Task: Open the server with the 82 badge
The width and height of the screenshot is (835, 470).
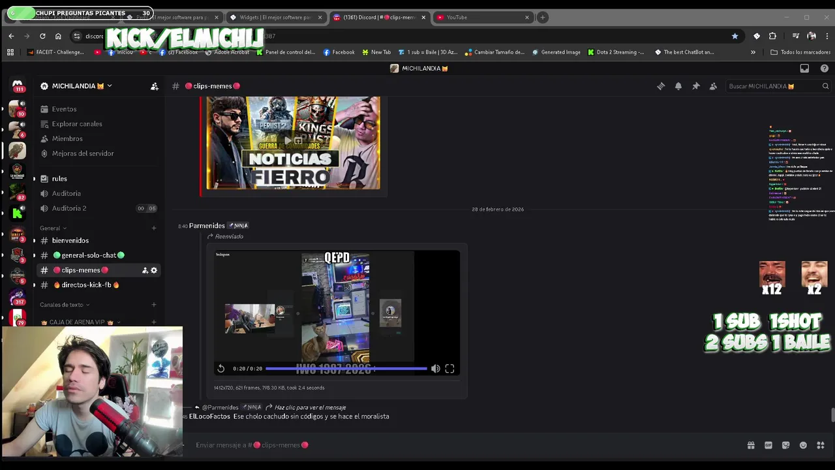Action: (18, 192)
